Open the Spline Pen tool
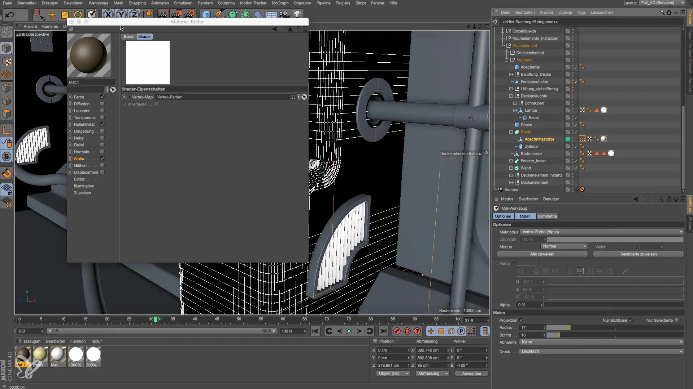This screenshot has height=389, width=693. point(219,15)
